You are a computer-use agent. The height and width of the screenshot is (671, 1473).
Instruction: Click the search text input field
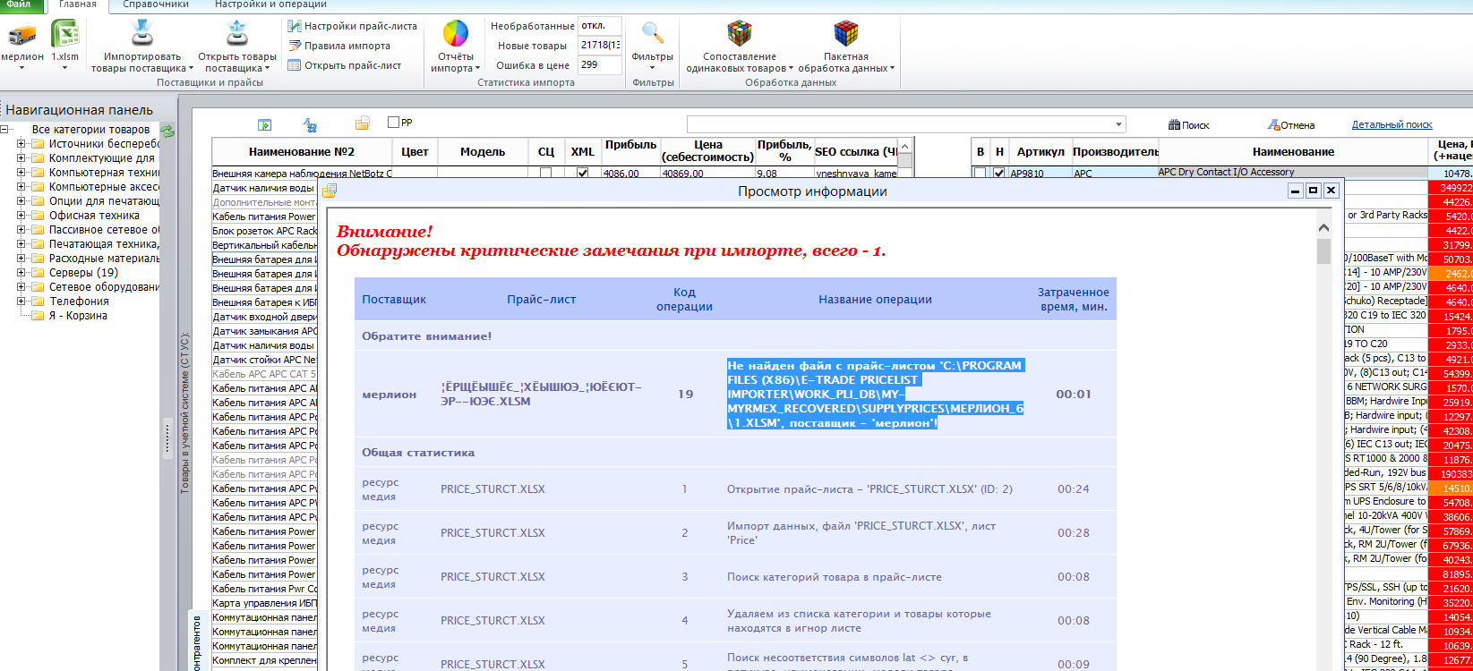900,124
